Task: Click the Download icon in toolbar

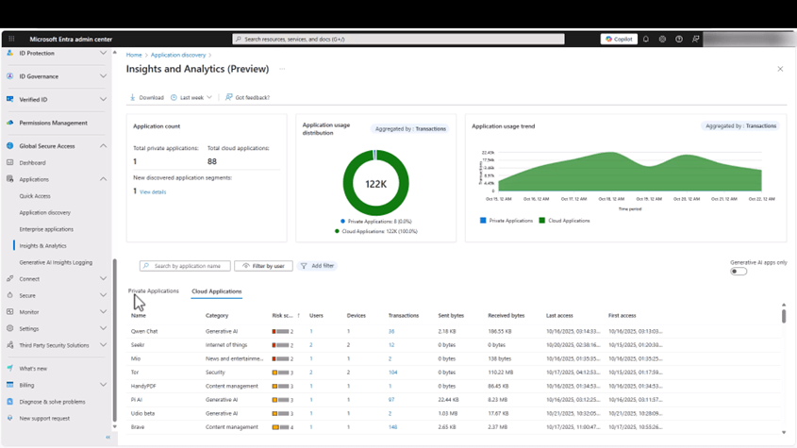Action: (x=133, y=98)
